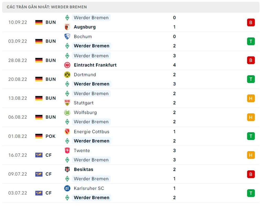Image resolution: width=262 pixels, height=206 pixels.
Task: Click the orange H badge for Stuttgart match
Action: coord(251,98)
